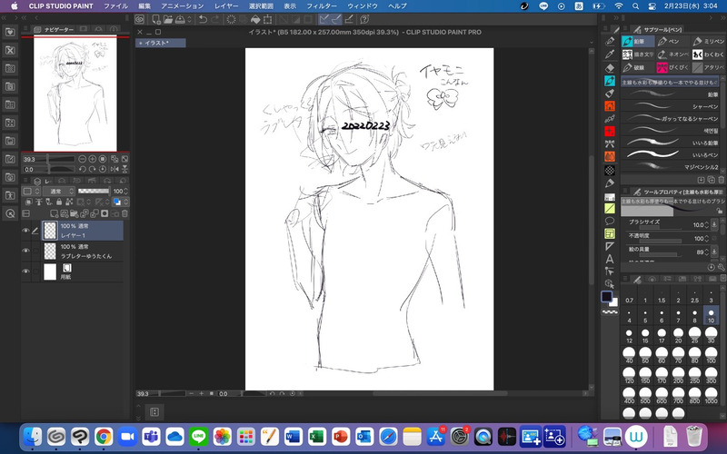The height and width of the screenshot is (454, 727).
Task: Click the New document icon in command bar
Action: coord(156,19)
